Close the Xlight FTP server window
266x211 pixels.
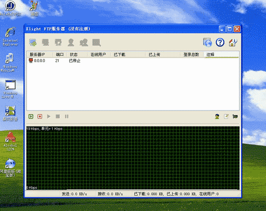(237, 29)
